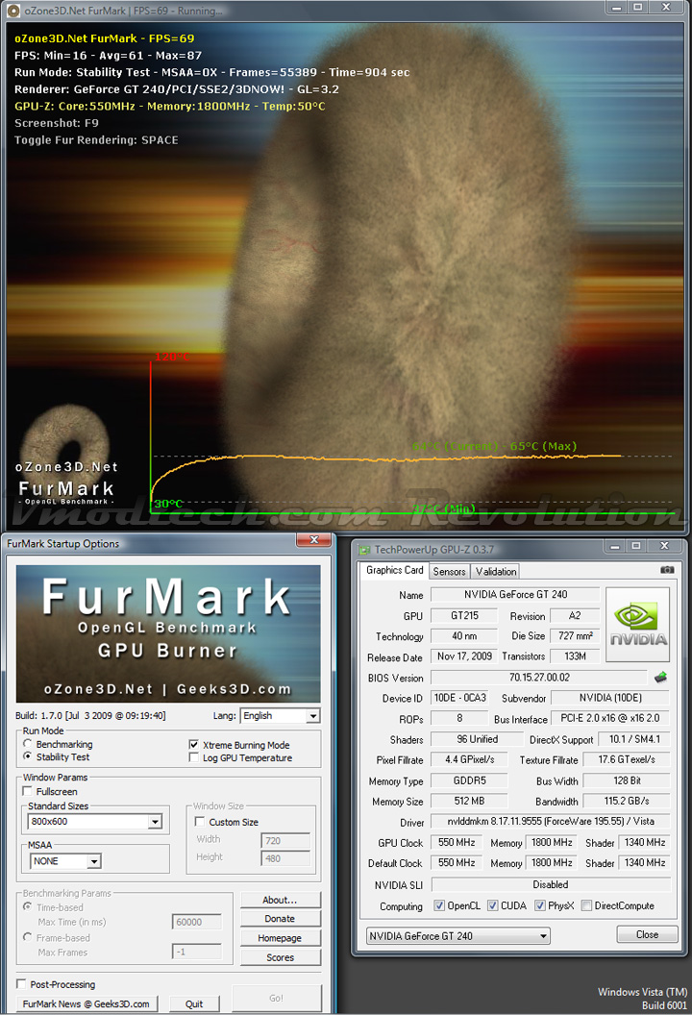Click the 96 Unified shaders value
The image size is (692, 1015).
477,739
